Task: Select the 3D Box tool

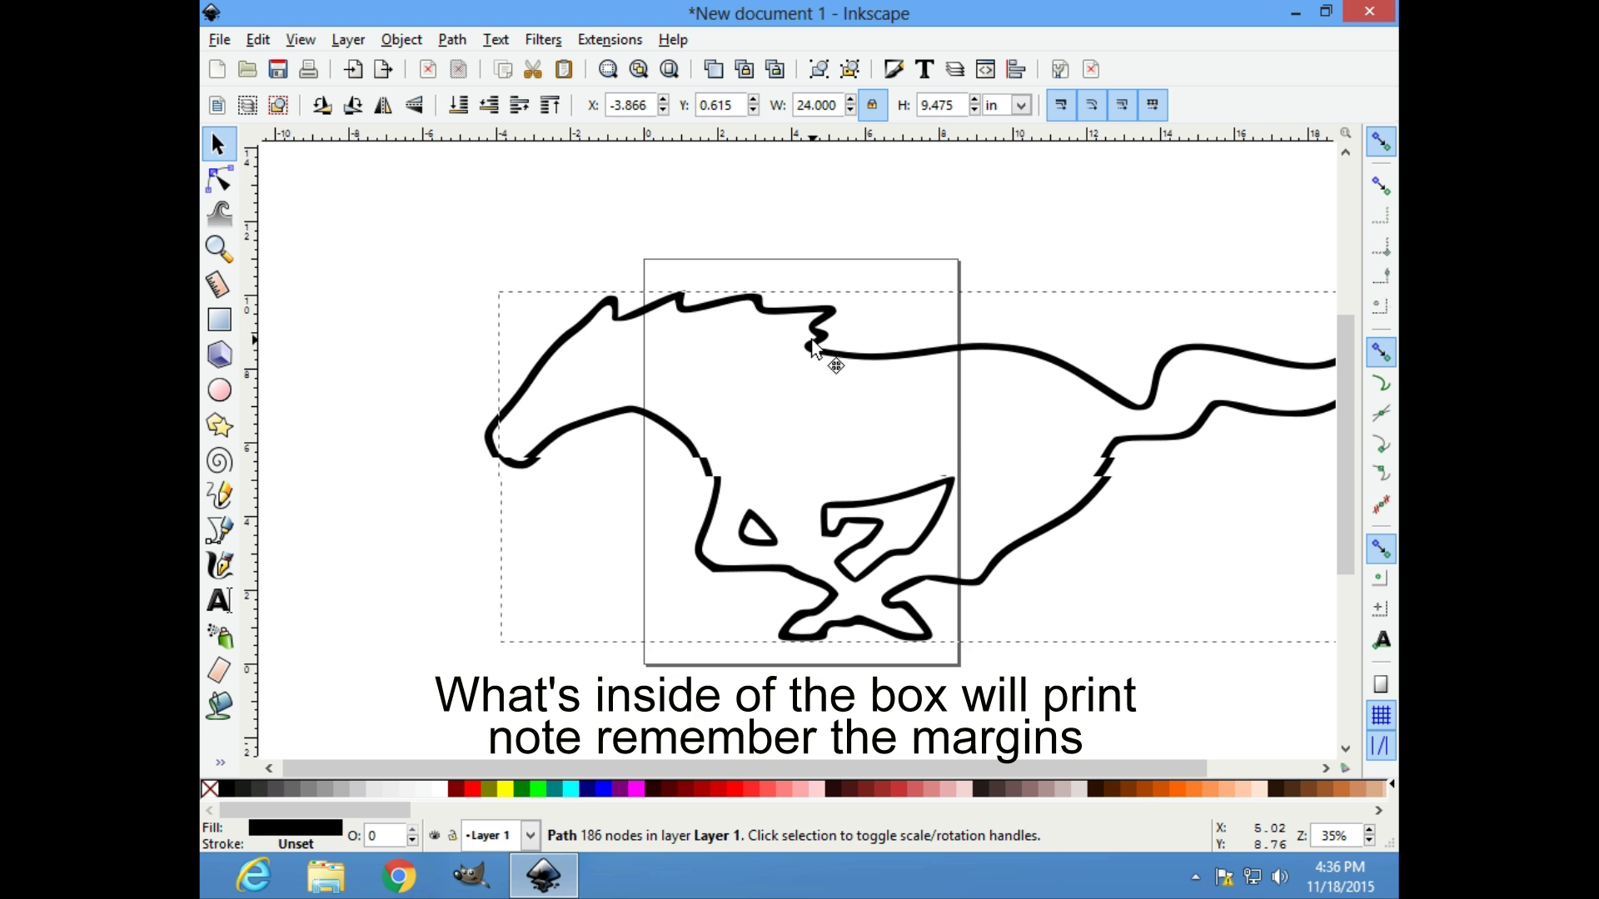Action: pos(219,355)
